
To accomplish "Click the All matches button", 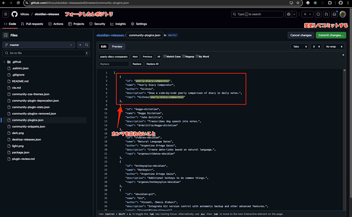I will coord(159,57).
